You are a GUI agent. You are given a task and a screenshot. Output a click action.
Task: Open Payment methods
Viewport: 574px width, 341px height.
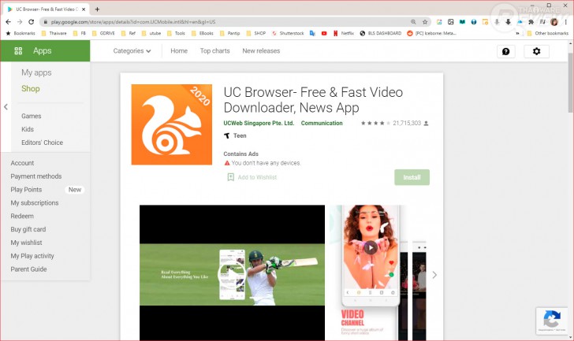pyautogui.click(x=36, y=176)
